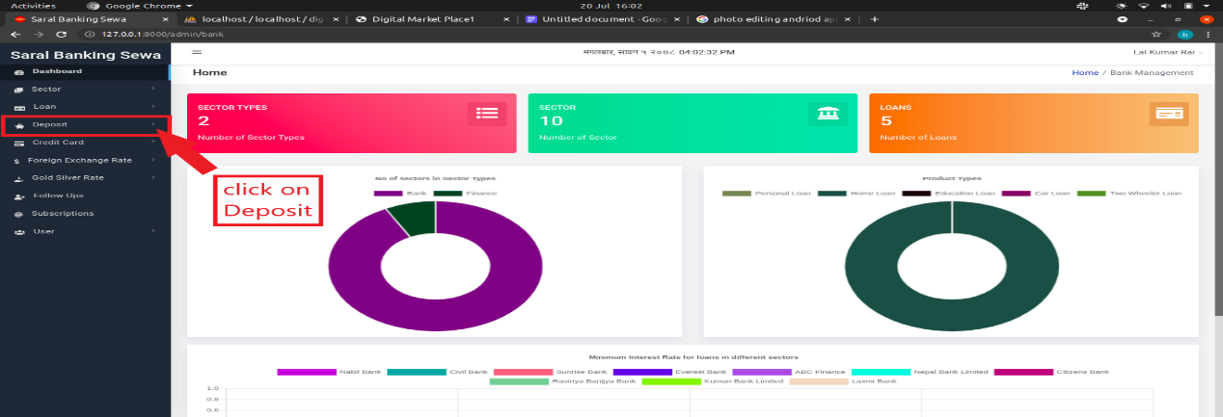Open the Gold Silver Rate menu item
The image size is (1223, 417).
tap(85, 178)
